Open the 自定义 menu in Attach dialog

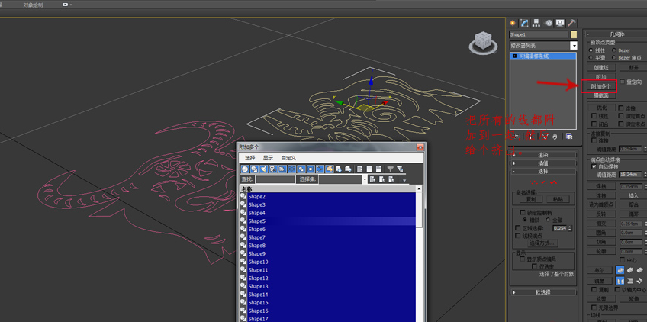coord(288,158)
